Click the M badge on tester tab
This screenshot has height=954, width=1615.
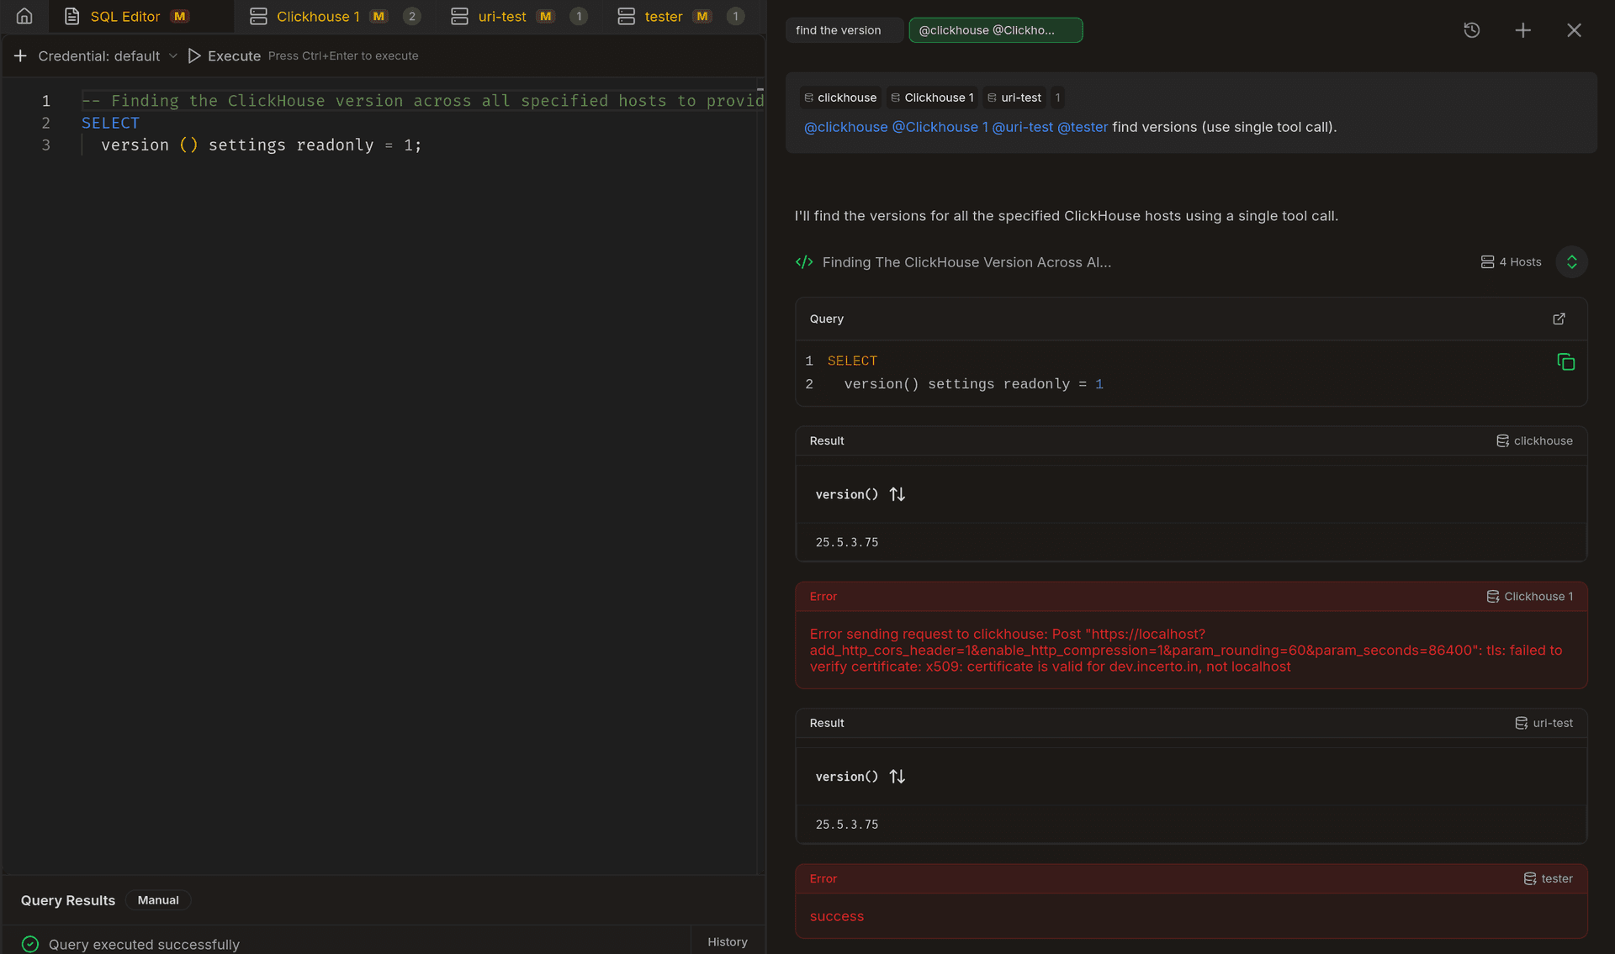pyautogui.click(x=702, y=16)
